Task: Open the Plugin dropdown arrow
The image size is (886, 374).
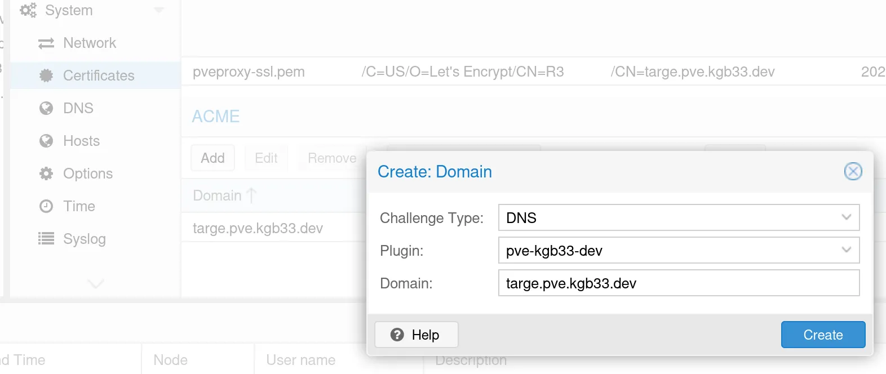Action: point(846,250)
